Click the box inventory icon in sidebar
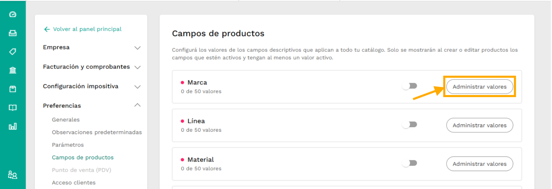 [13, 89]
